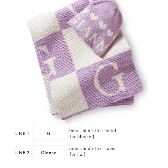Viewport: 168px width, 168px height.
Task: Click the LINE 1 initial input box
Action: 49,133
